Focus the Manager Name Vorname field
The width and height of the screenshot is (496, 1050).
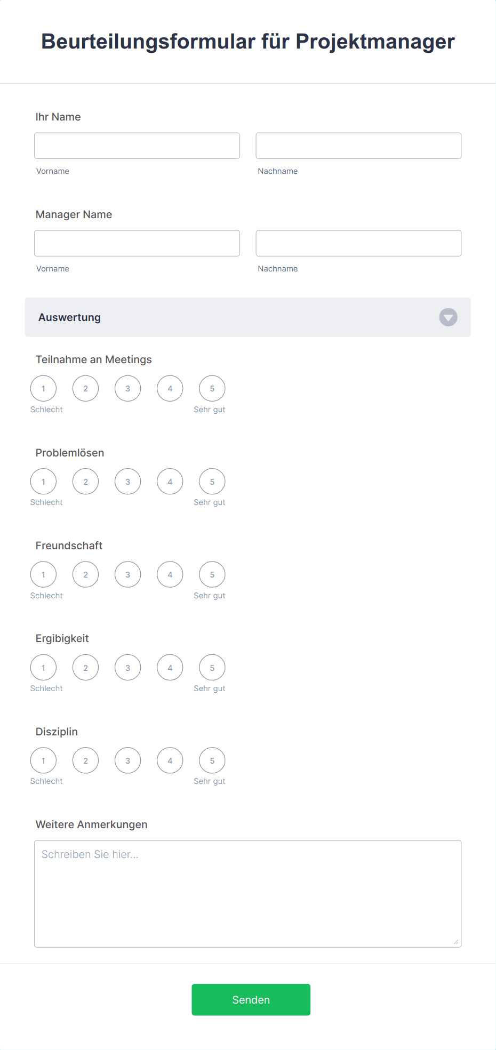coord(137,243)
